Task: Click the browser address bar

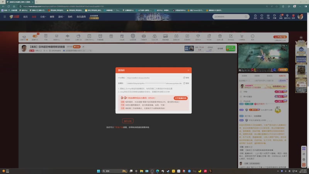Action: 142,6
